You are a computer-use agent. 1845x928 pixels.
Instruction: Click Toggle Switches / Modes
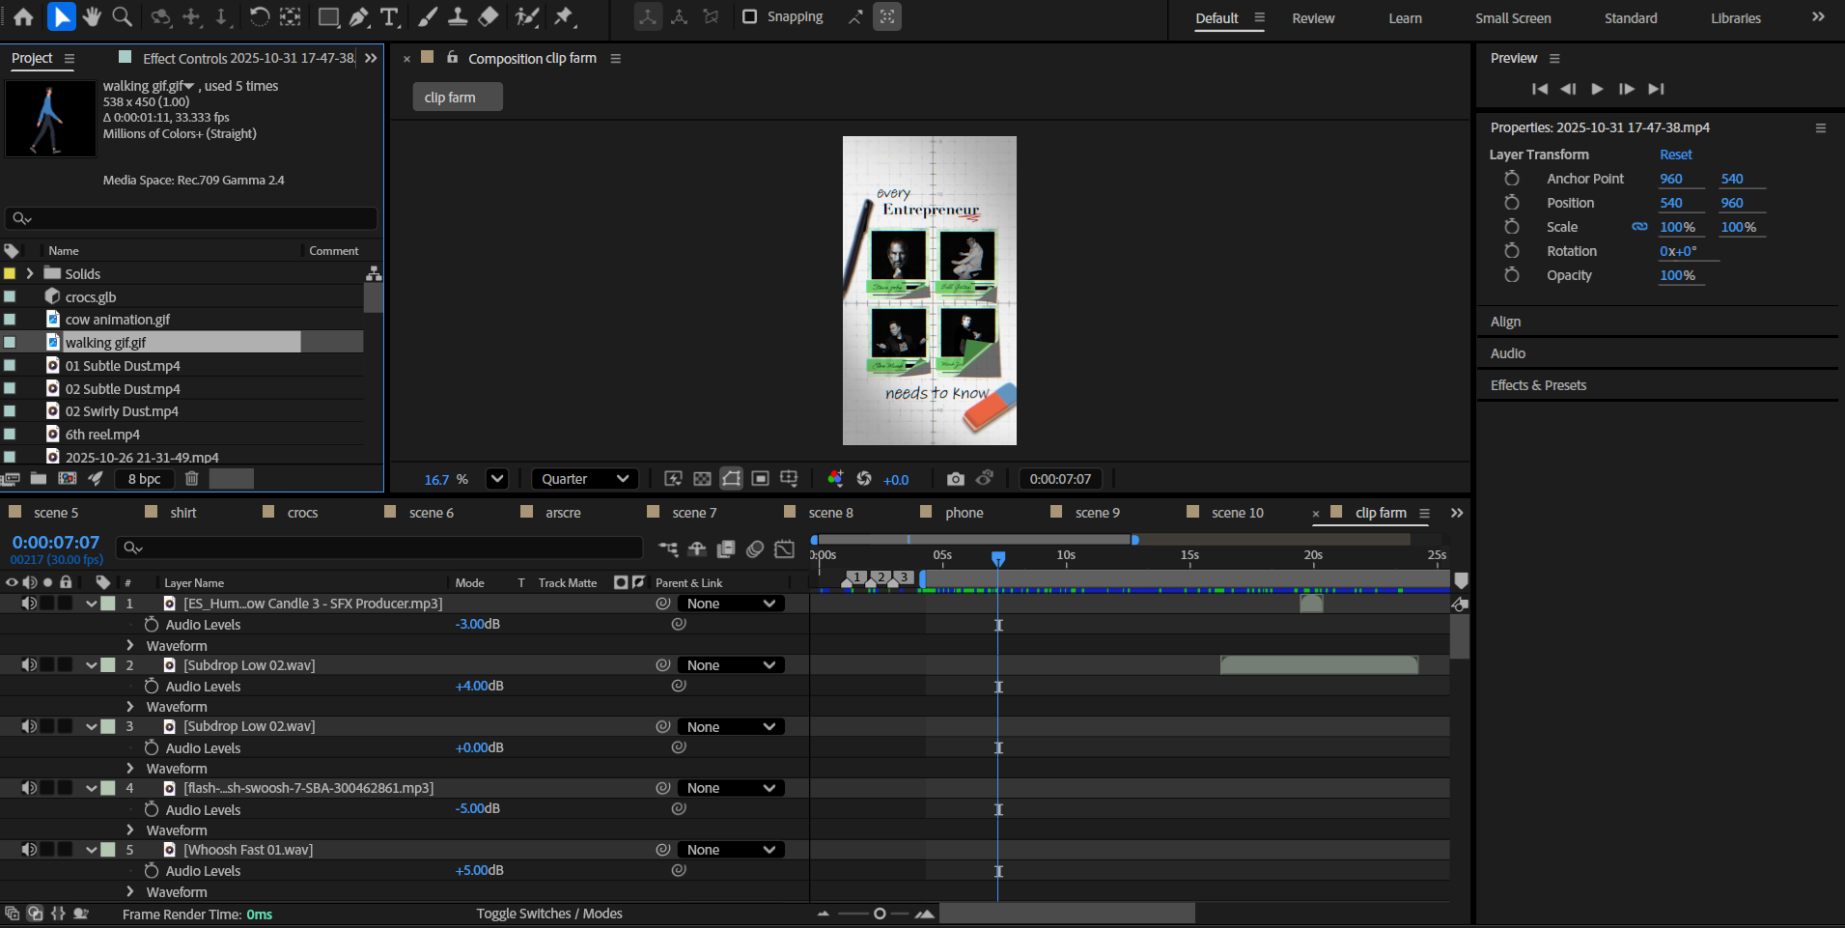548,914
